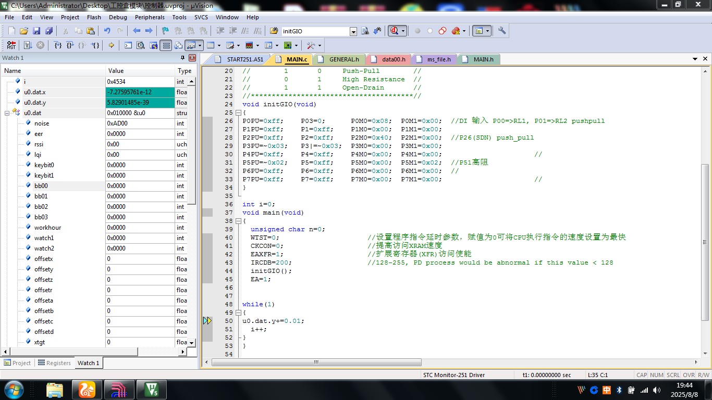
Task: Toggle the debug session start/stop button
Action: 396,31
